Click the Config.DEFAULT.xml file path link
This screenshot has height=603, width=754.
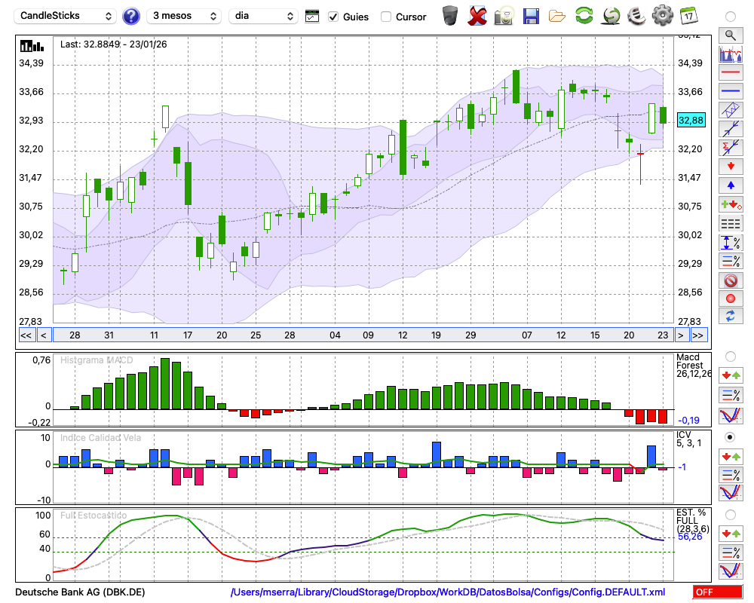448,592
